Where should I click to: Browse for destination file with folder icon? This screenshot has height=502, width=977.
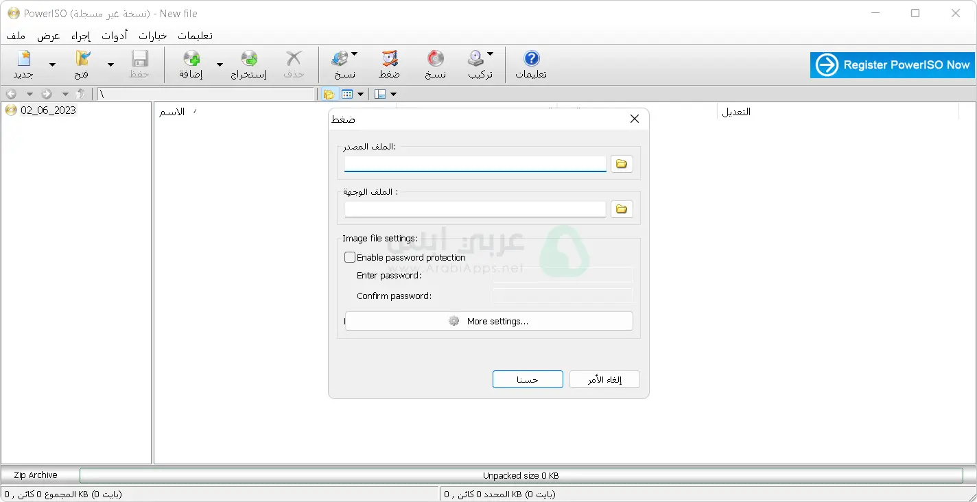pos(622,209)
